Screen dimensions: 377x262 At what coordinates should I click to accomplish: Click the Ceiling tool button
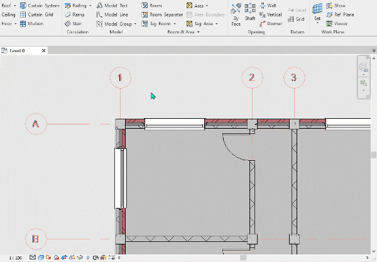point(8,14)
